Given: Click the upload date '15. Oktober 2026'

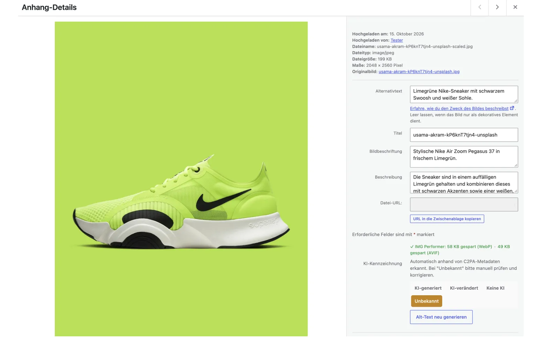Looking at the screenshot, I should pyautogui.click(x=406, y=34).
